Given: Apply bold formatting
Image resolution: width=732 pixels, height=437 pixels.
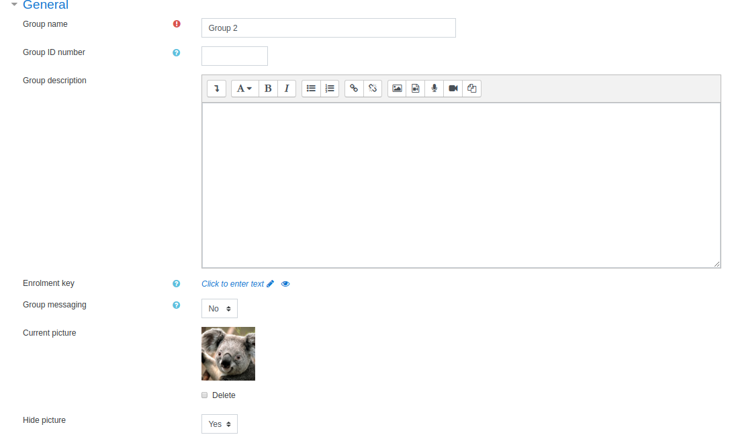Looking at the screenshot, I should point(268,88).
